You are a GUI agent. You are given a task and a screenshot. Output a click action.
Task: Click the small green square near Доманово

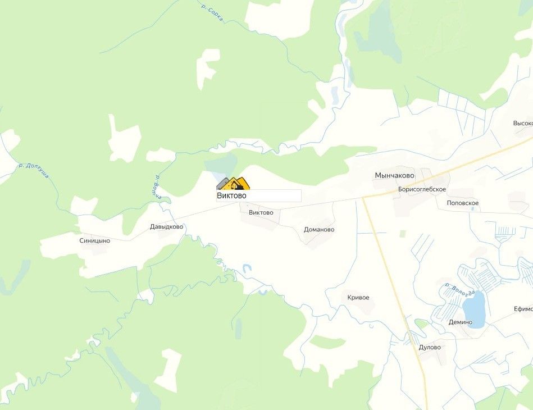coord(403,234)
